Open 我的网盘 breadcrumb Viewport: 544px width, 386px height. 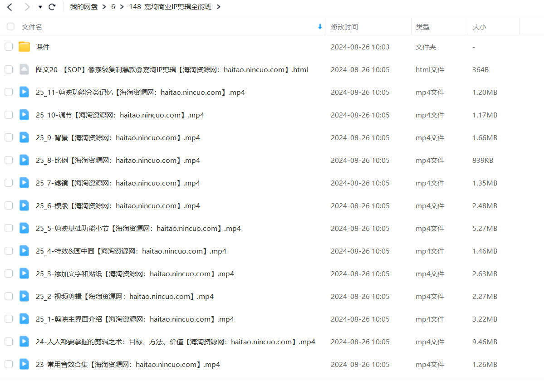[83, 7]
